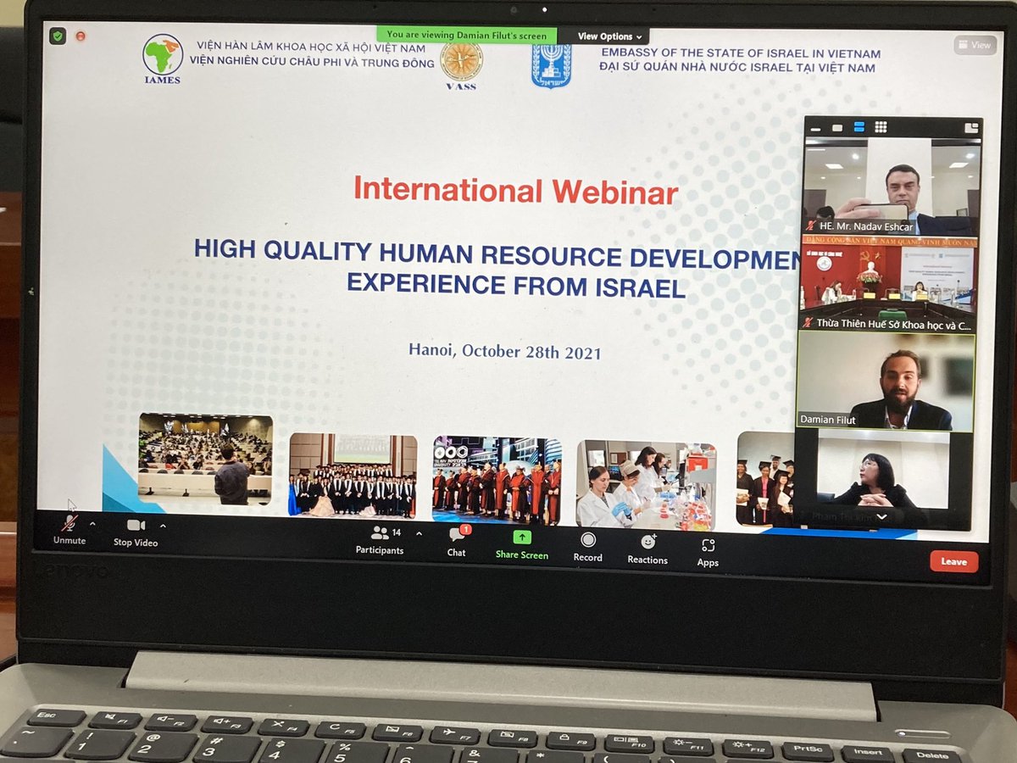The image size is (1017, 763).
Task: Leave the meeting with red Leave button
Action: click(x=953, y=561)
